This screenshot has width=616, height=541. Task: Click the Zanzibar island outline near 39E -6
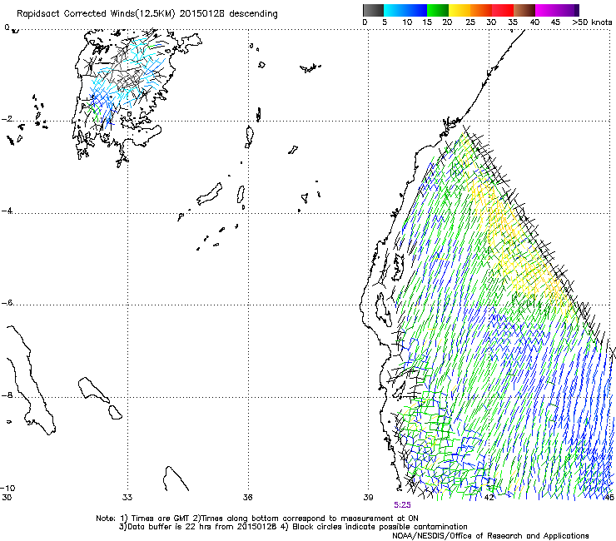(x=383, y=309)
